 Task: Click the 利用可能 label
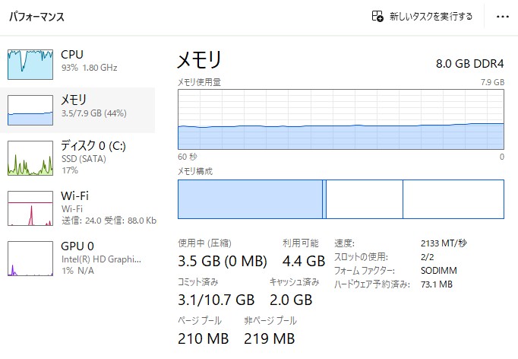[300, 243]
